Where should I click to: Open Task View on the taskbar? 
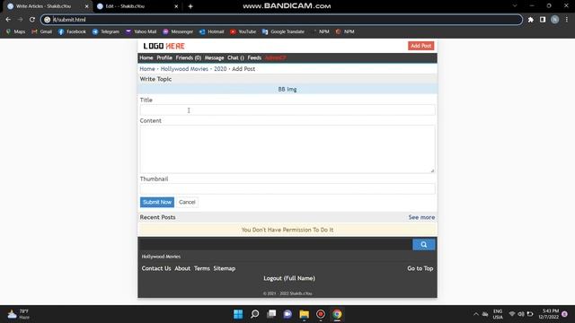point(271,314)
